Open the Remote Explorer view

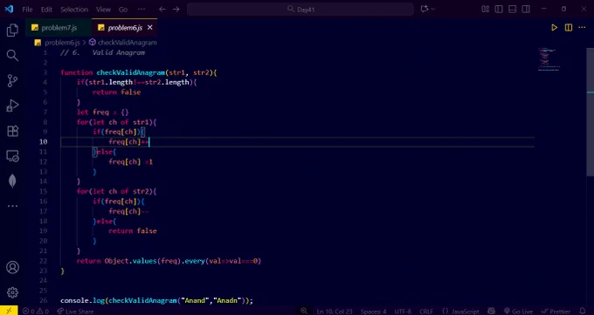(12, 156)
